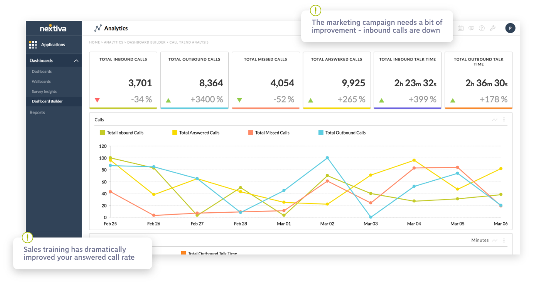Toggle Total Inbound Calls legend series
The height and width of the screenshot is (285, 533).
point(125,132)
